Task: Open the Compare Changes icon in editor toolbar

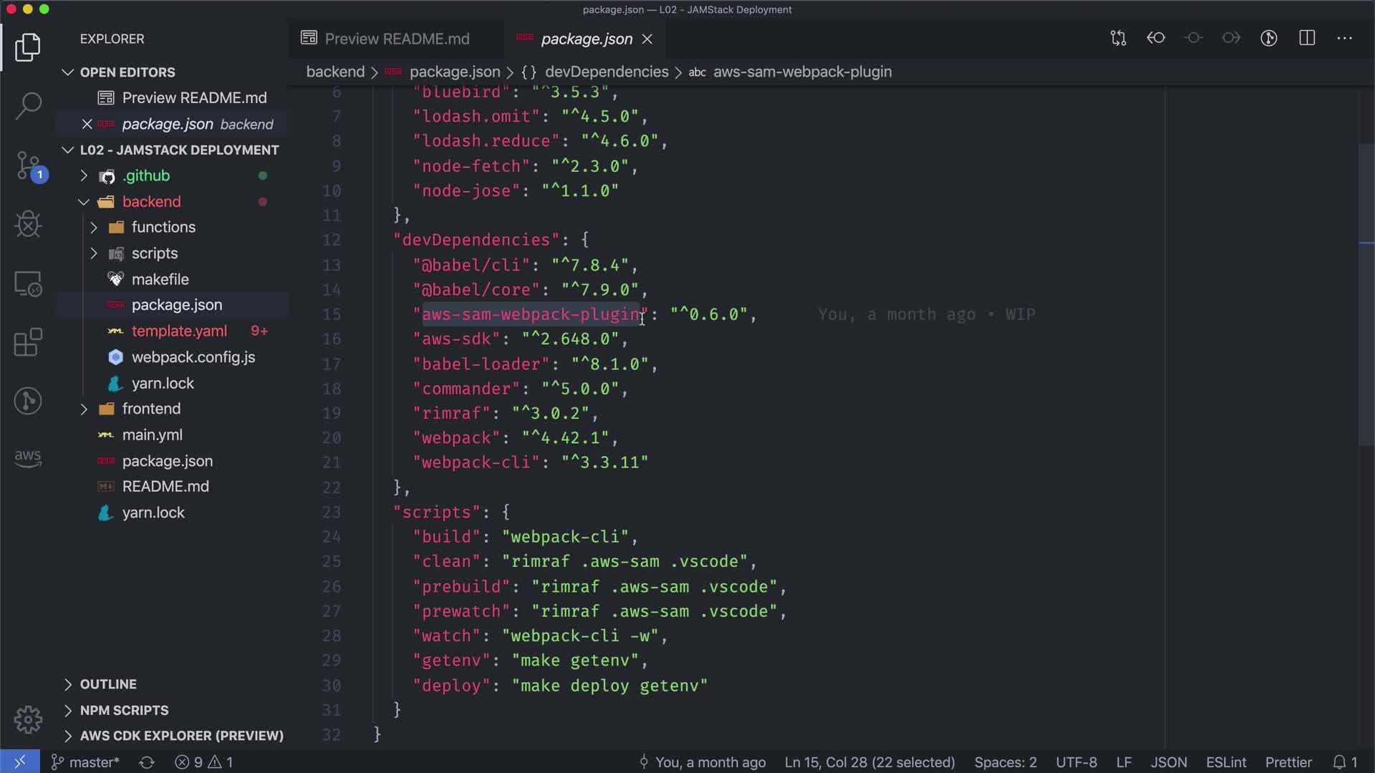Action: tap(1118, 39)
